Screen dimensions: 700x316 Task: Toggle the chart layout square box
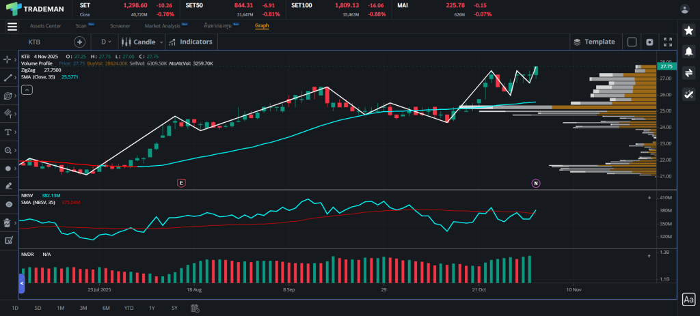[632, 42]
